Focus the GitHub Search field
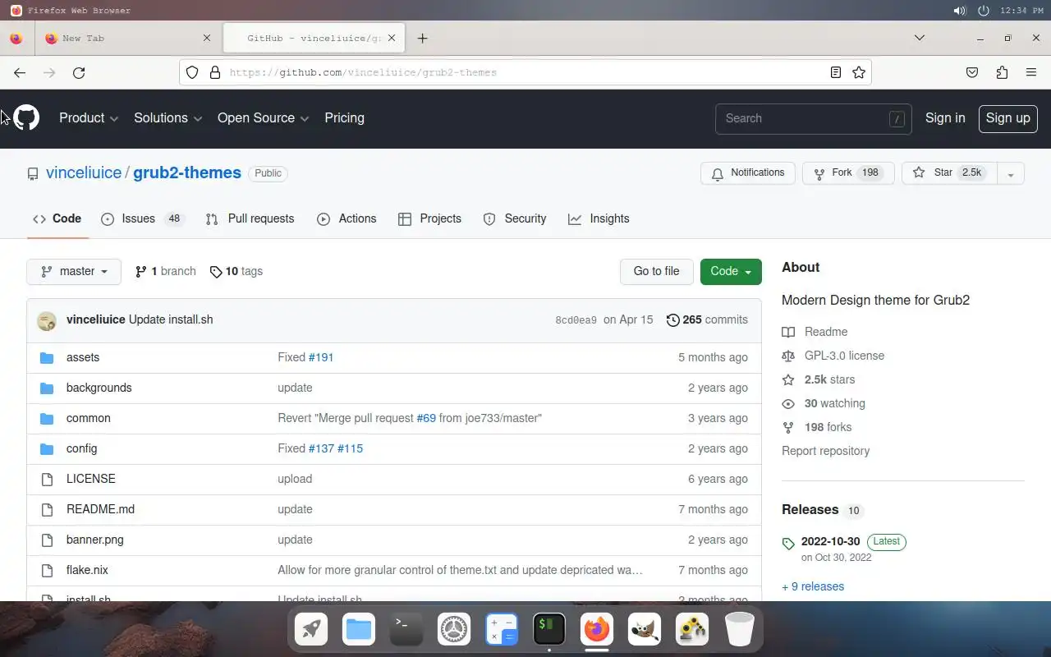 (x=813, y=118)
